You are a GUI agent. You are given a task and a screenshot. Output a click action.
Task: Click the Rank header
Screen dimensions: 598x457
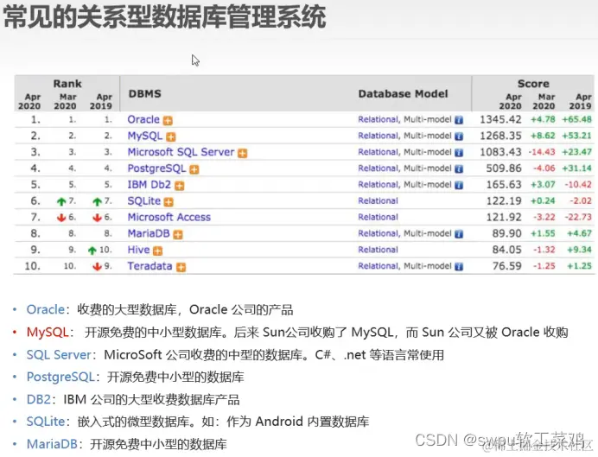pos(67,84)
